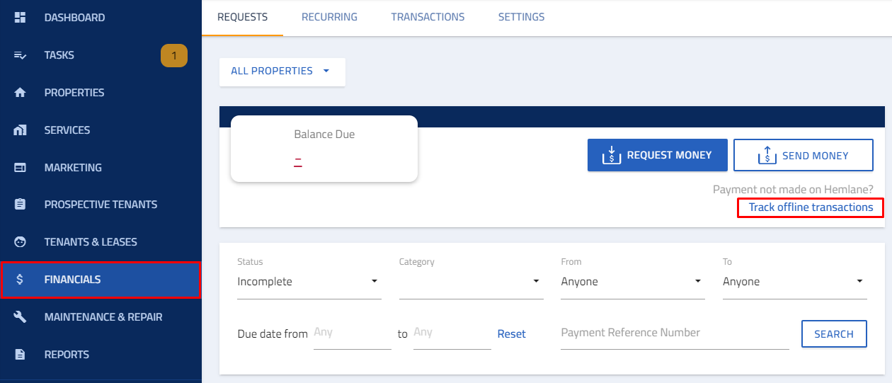Click the Reports document icon

20,355
